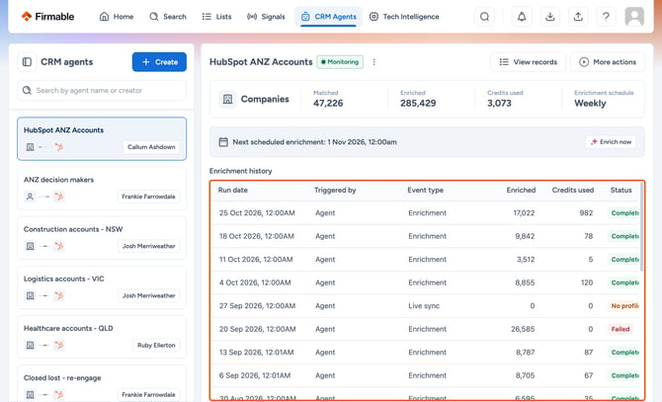Viewport: 662px width, 402px height.
Task: Click the three-dot menu beside Monitoring
Action: (x=374, y=62)
